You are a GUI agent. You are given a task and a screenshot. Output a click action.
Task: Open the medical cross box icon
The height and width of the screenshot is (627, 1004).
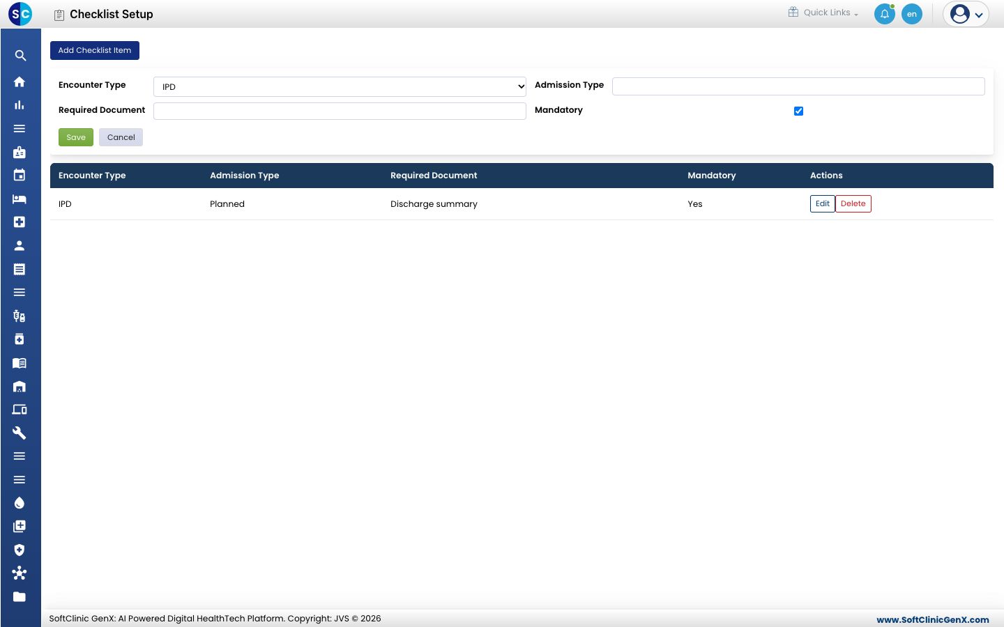point(20,222)
